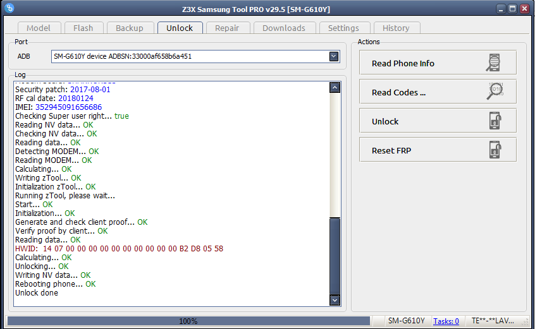Close the Z3X Samsung Tool window

coord(524,9)
